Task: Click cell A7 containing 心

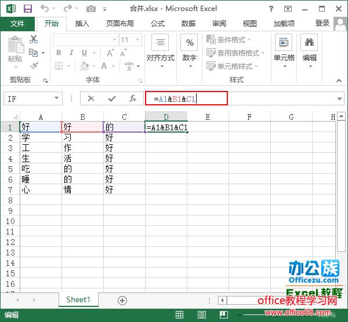Action: coord(41,190)
